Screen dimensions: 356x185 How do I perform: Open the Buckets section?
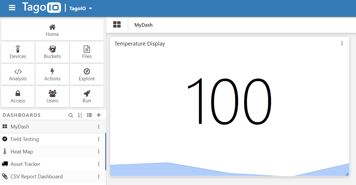pyautogui.click(x=52, y=52)
